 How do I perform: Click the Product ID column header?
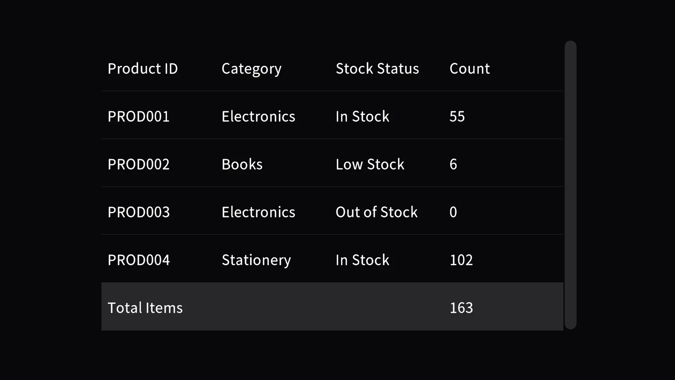(143, 68)
